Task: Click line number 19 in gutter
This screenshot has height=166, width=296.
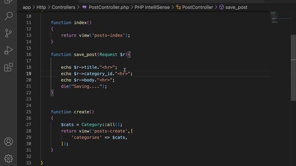Action: 29,74
